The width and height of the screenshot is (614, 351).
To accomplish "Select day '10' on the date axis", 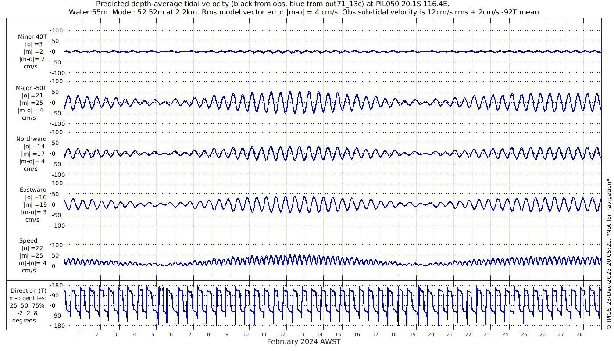I will click(x=246, y=334).
